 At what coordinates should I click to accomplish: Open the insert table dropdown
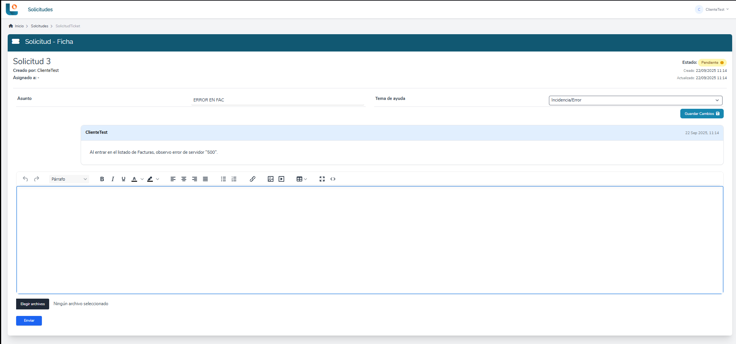[302, 179]
